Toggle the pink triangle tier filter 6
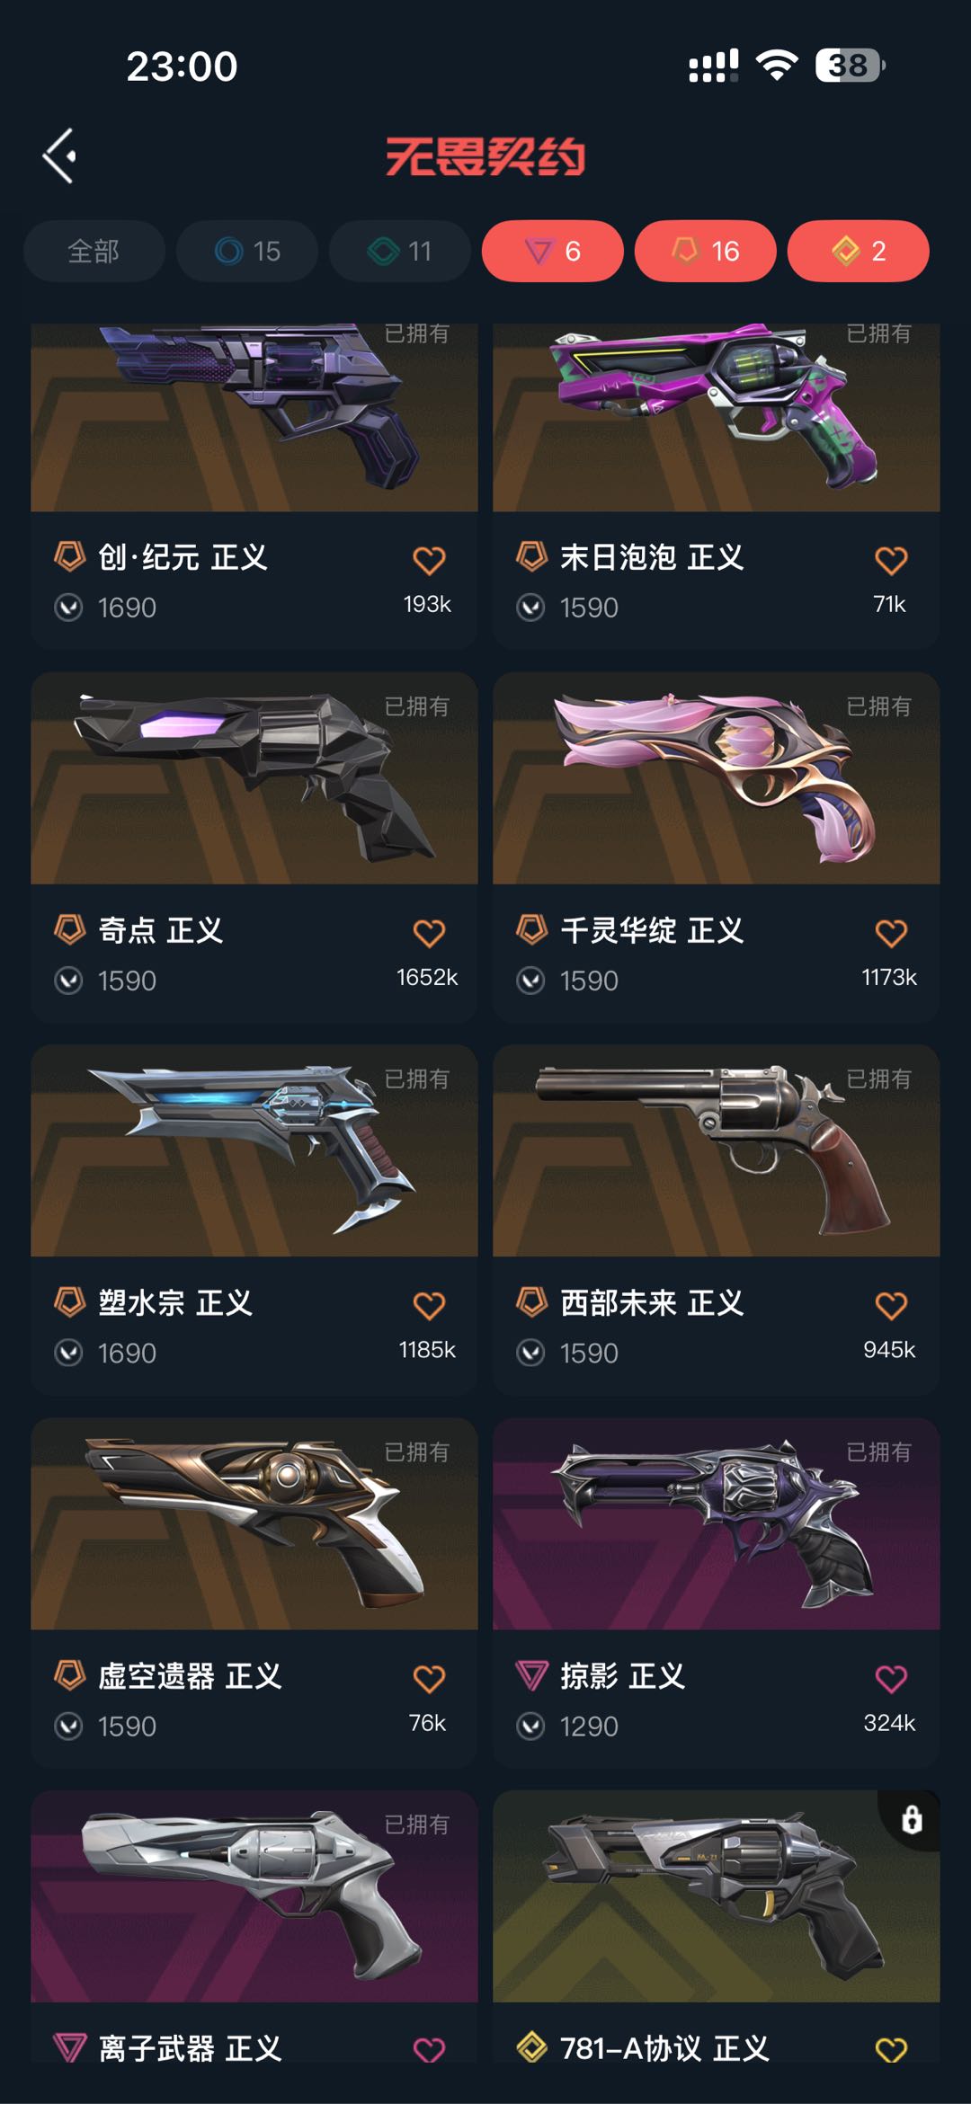Image resolution: width=971 pixels, height=2104 pixels. pyautogui.click(x=553, y=251)
